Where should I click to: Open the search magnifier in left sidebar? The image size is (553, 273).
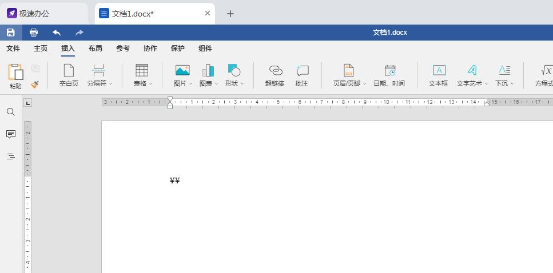[11, 112]
